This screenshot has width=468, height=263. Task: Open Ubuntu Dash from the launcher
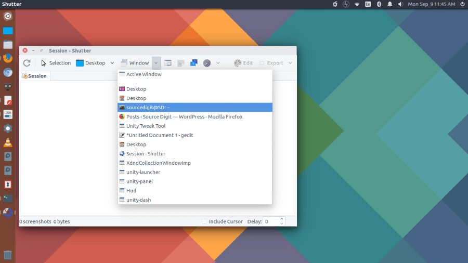pos(8,16)
